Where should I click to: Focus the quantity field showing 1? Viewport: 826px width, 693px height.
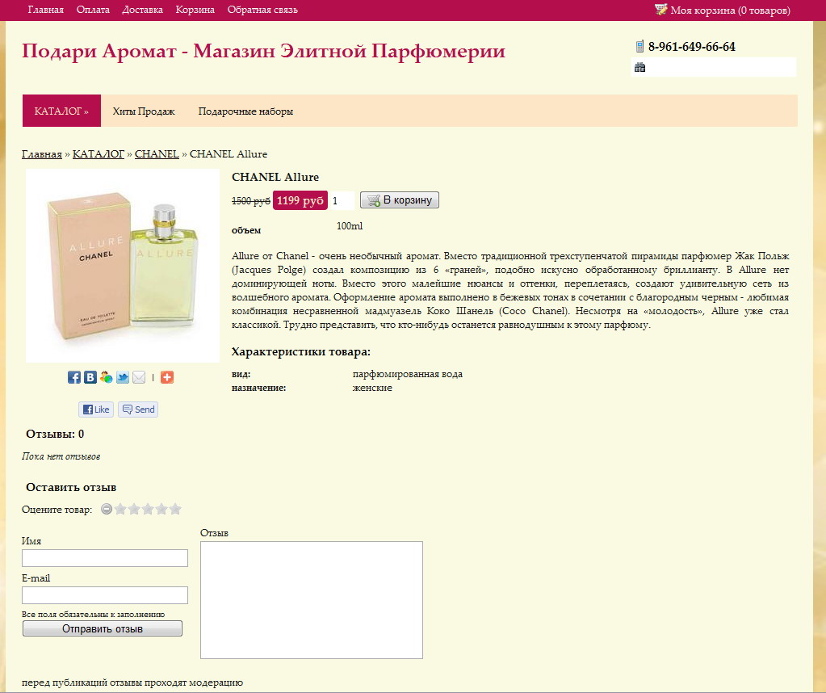tap(342, 201)
